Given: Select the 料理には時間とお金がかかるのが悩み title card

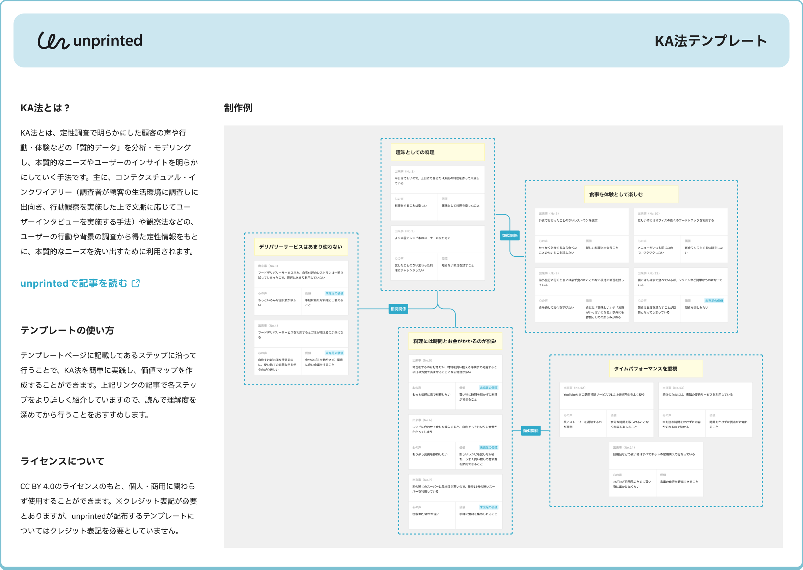Looking at the screenshot, I should [455, 341].
